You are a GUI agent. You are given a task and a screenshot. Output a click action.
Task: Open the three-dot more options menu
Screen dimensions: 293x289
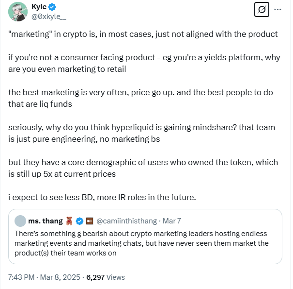(278, 9)
